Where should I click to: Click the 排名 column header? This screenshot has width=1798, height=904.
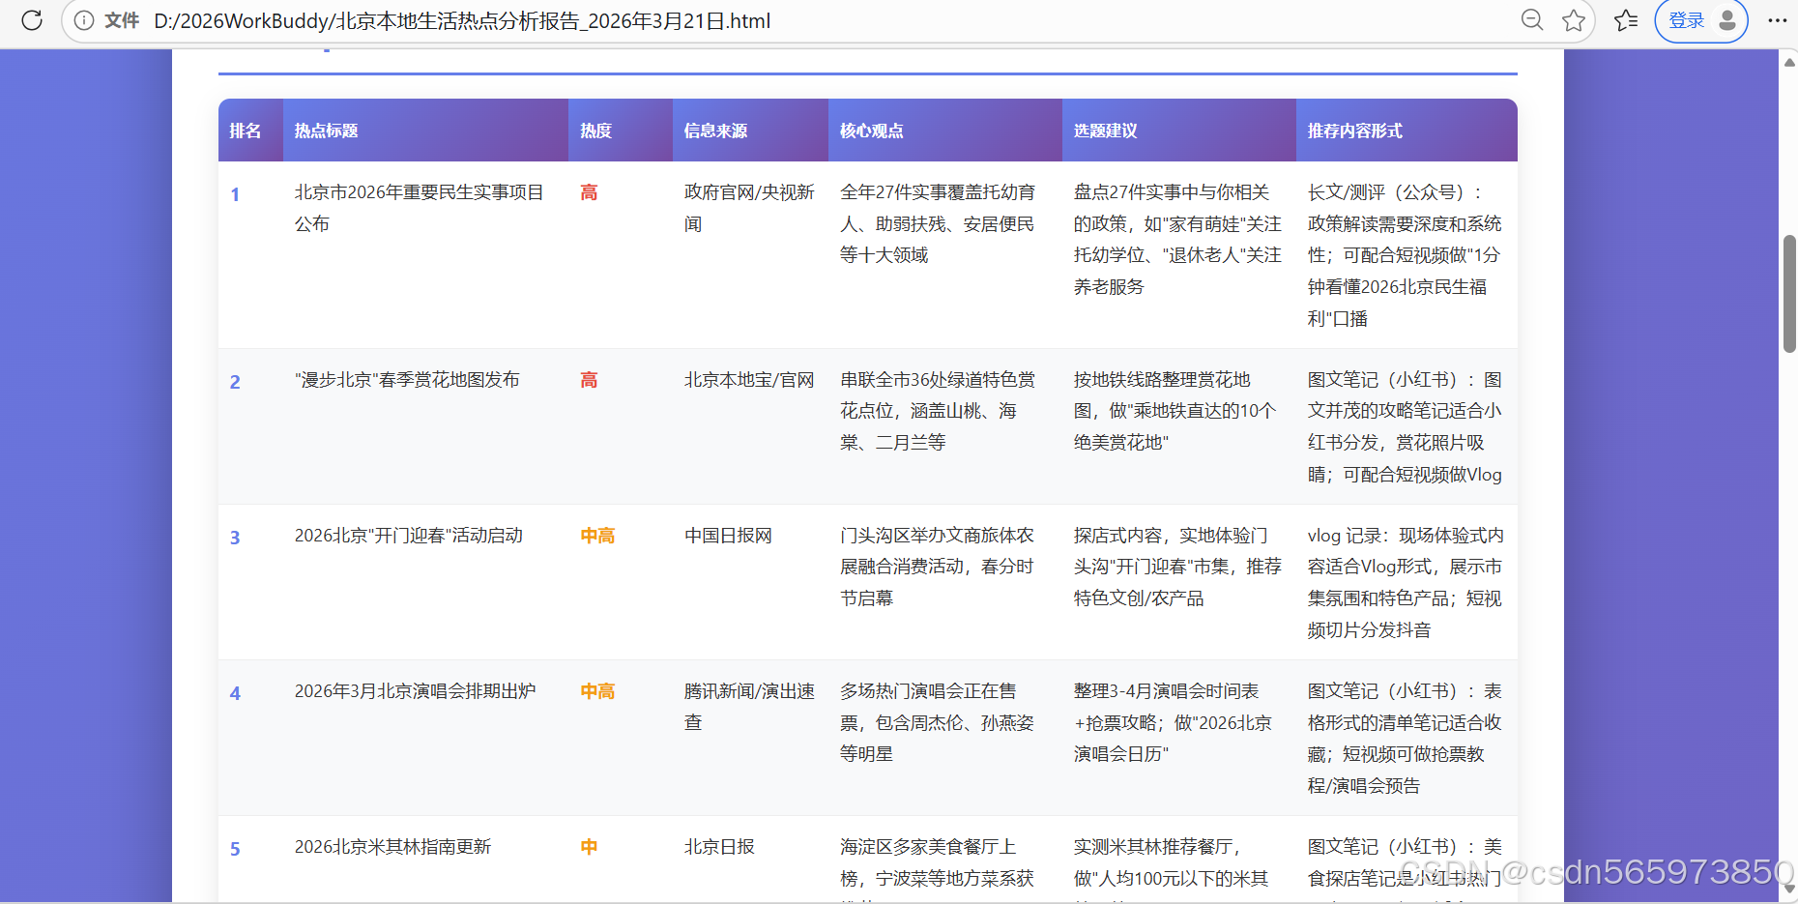click(250, 131)
